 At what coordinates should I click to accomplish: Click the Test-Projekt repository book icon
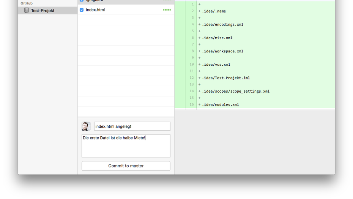click(26, 11)
